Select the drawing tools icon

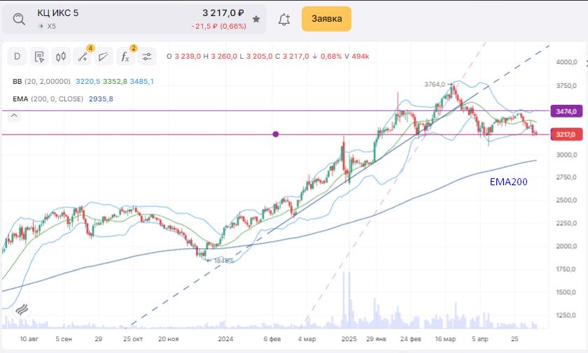point(104,57)
